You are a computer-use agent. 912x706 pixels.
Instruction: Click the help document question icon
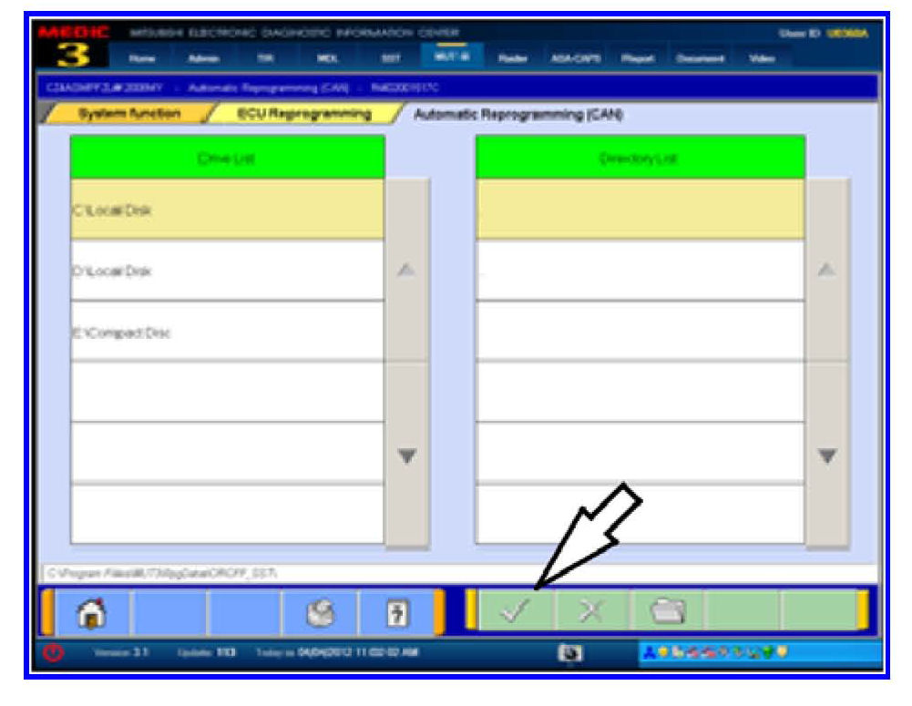(395, 611)
